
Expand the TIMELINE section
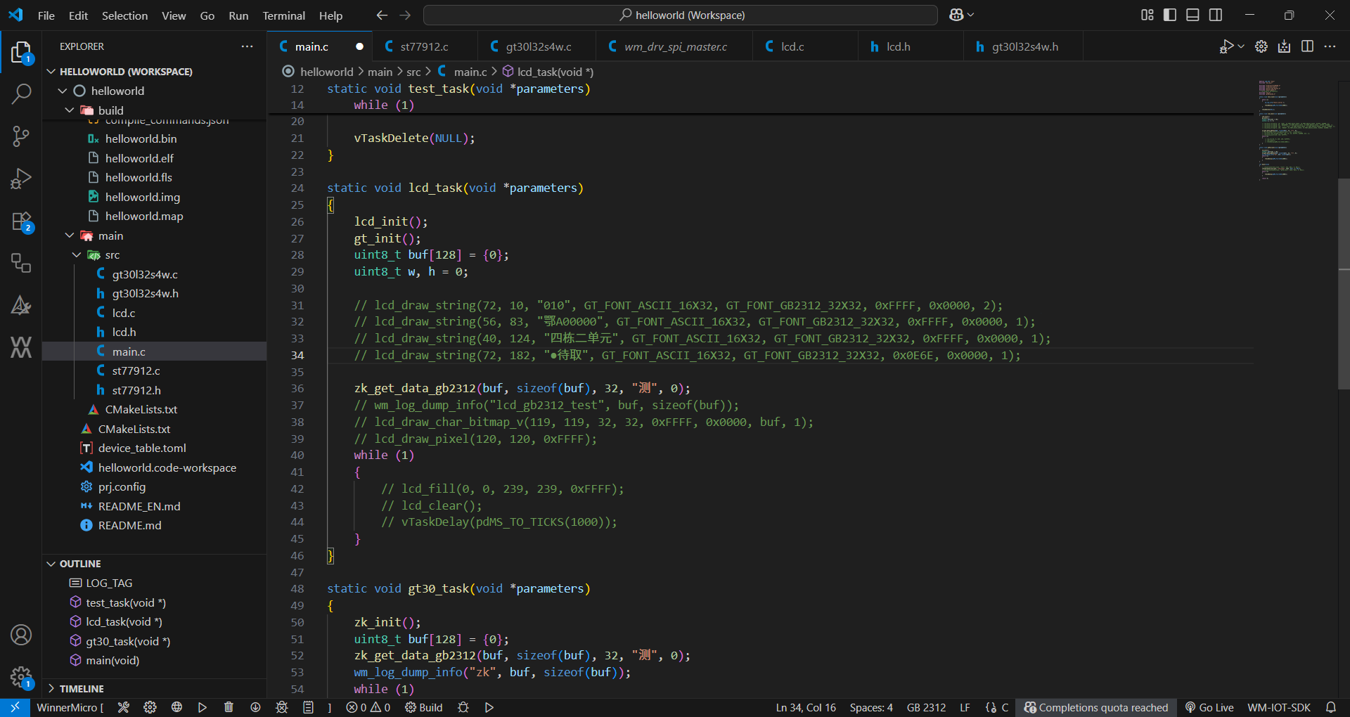pos(51,689)
